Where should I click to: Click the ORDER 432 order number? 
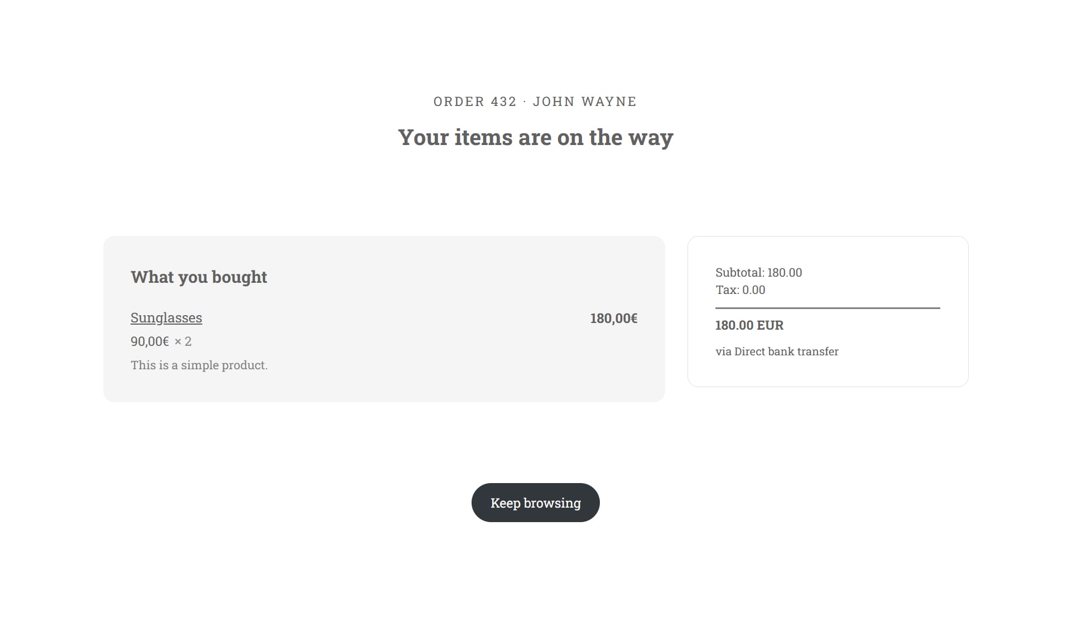click(475, 102)
